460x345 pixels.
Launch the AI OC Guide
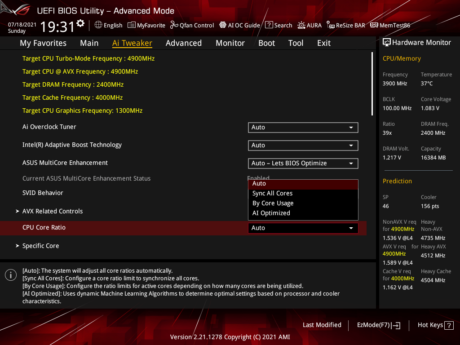[x=239, y=25]
